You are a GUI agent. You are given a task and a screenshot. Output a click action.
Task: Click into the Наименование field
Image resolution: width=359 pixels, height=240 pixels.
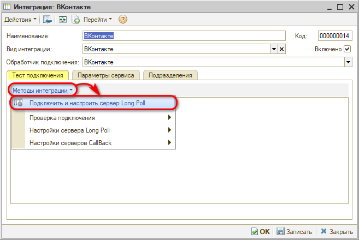[x=184, y=36]
